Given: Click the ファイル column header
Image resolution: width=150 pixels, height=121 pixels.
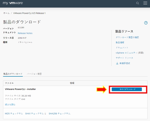Looking at the screenshot, I should pyautogui.click(x=9, y=83).
